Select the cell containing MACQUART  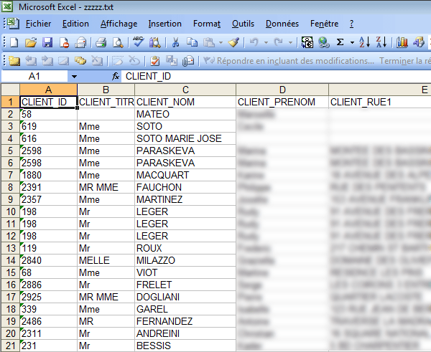[159, 175]
